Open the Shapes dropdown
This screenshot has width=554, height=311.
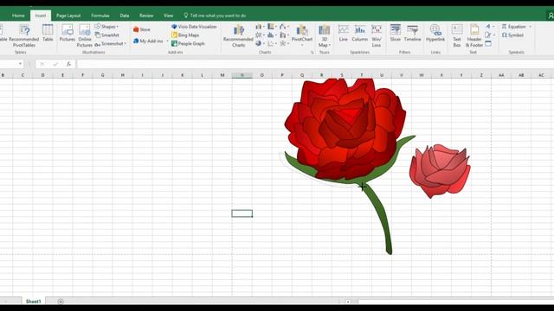106,27
